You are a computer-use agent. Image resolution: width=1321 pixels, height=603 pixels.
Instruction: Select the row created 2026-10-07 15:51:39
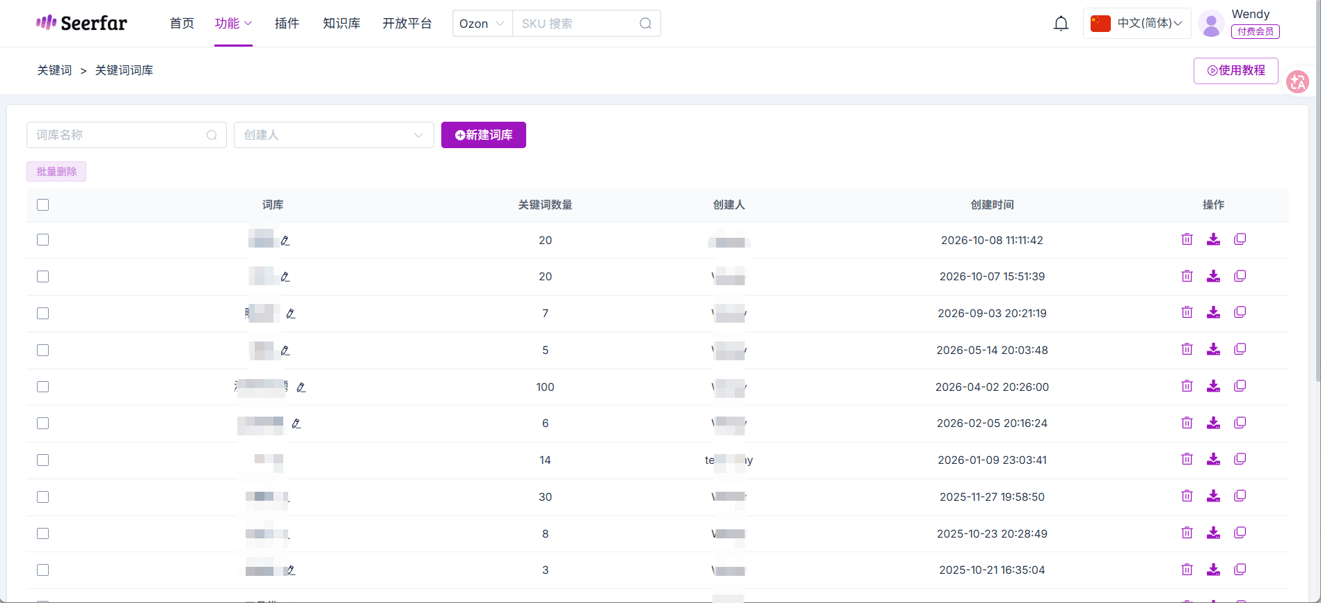coord(43,277)
